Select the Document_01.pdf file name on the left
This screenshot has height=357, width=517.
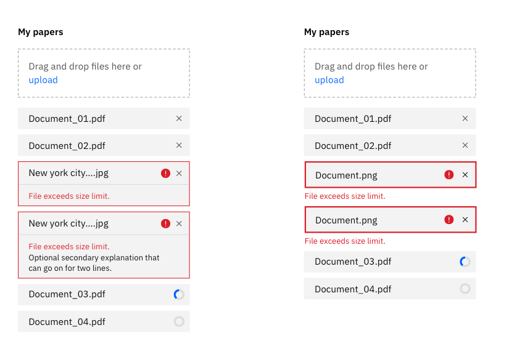point(67,119)
